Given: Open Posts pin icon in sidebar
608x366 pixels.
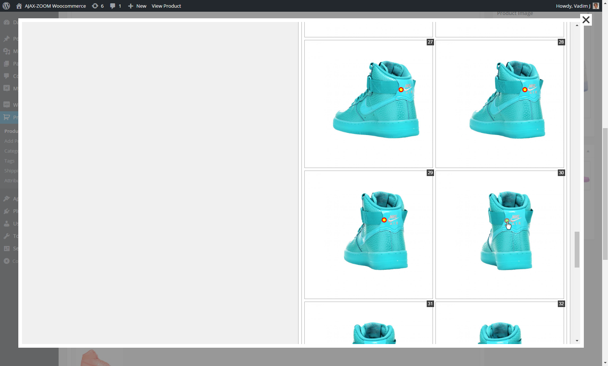Looking at the screenshot, I should coord(7,38).
